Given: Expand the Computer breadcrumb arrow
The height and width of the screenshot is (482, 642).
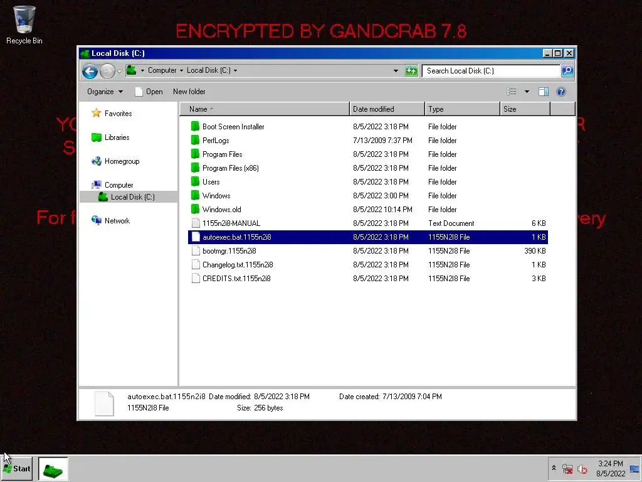Looking at the screenshot, I should 181,70.
